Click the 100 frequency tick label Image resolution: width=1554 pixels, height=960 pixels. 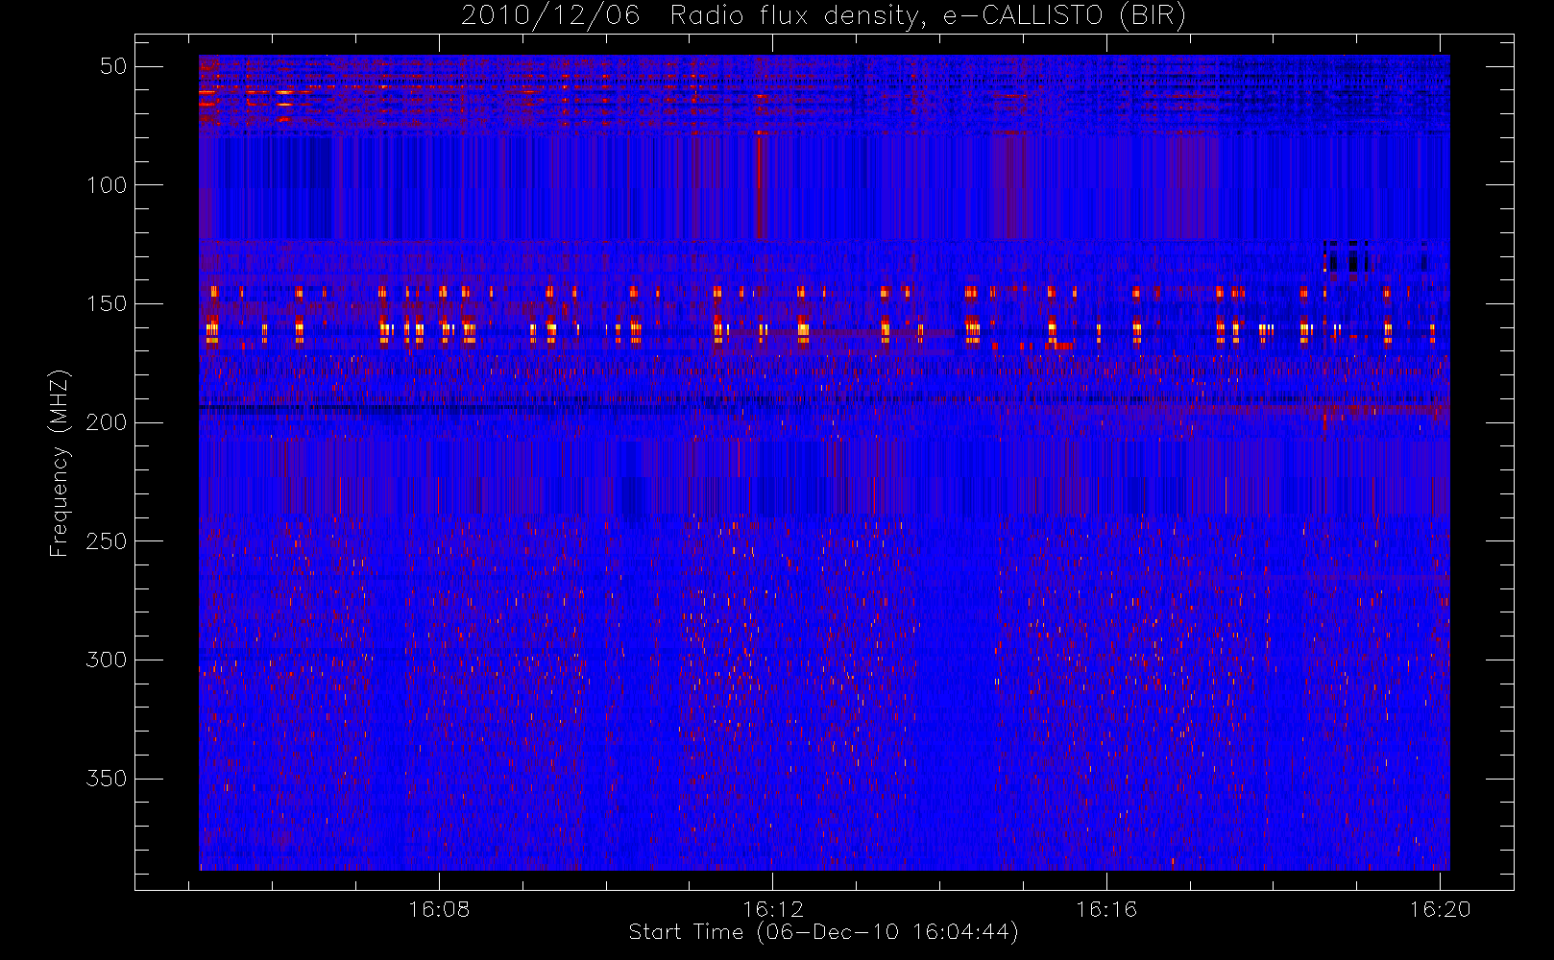(x=107, y=184)
